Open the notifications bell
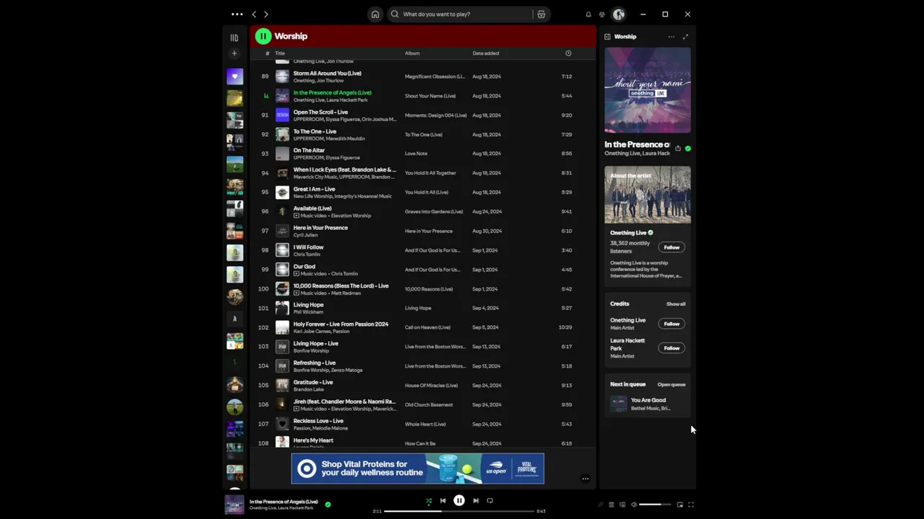The width and height of the screenshot is (924, 519). point(588,14)
